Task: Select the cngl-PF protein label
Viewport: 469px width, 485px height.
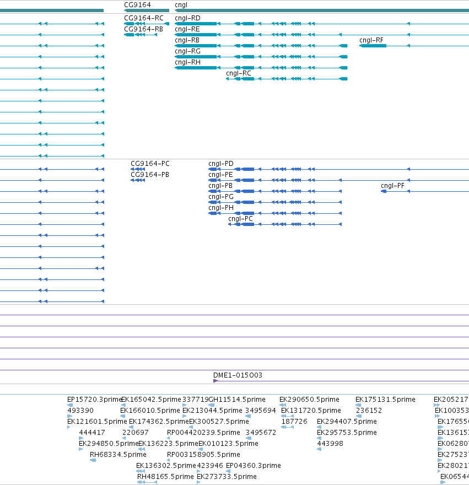Action: coord(392,186)
